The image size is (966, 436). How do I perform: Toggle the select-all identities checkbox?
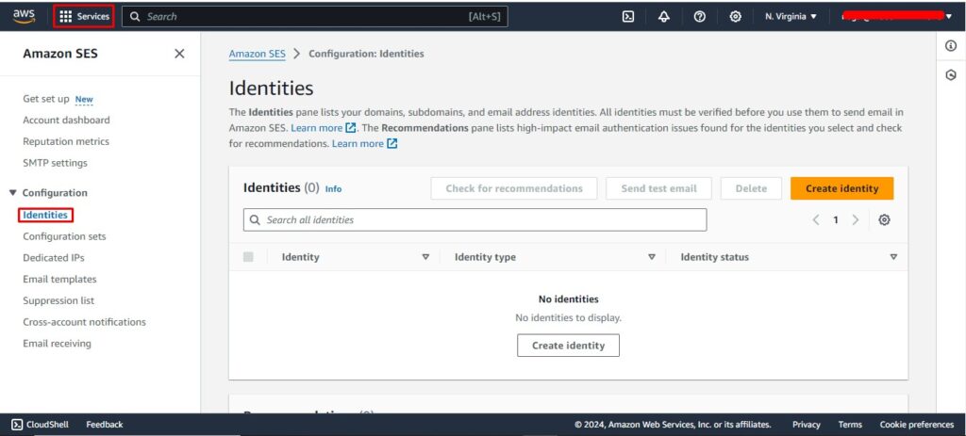248,257
